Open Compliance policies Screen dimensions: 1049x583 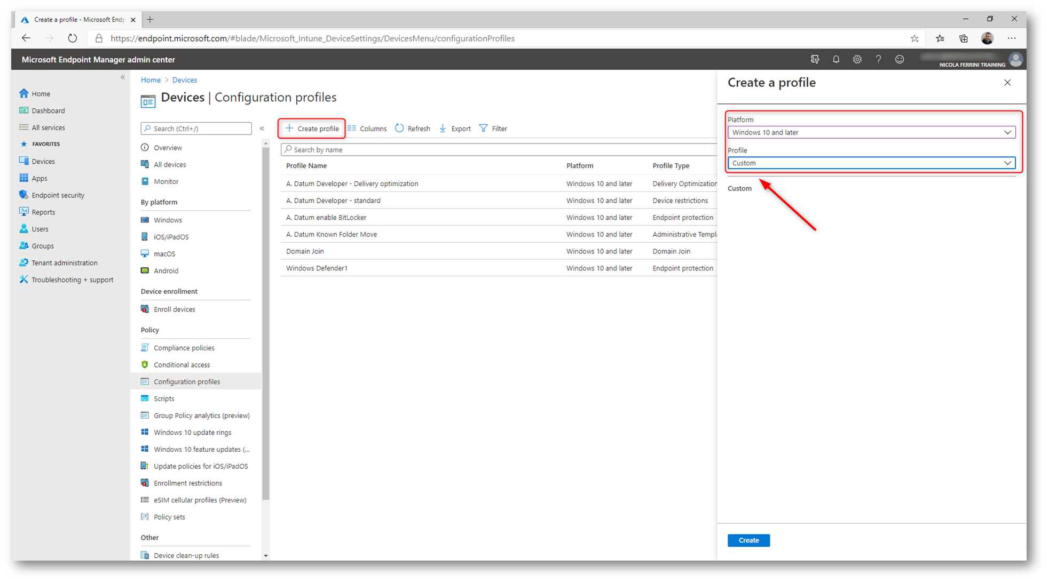click(184, 348)
